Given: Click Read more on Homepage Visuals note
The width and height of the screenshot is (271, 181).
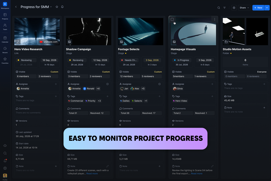Looking at the screenshot, I should pos(197,174).
